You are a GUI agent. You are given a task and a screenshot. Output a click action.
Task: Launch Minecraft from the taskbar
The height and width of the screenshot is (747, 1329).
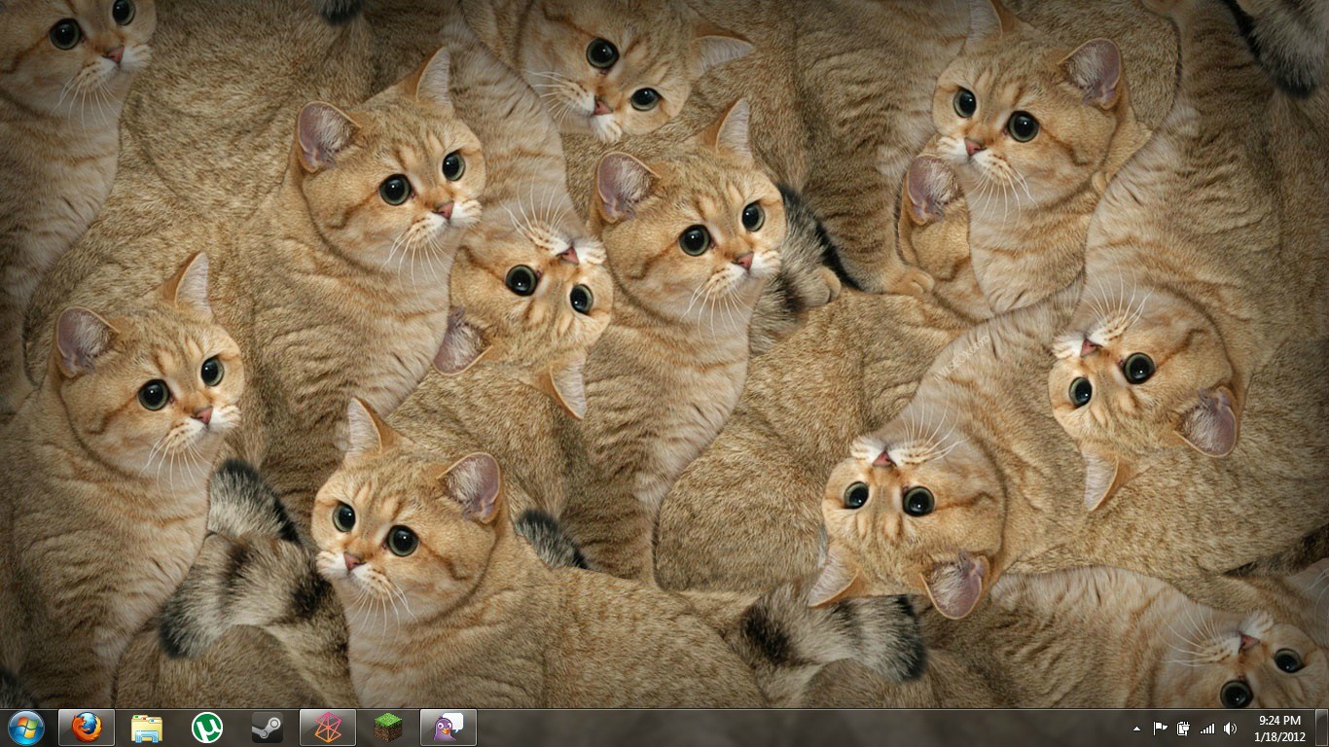(388, 728)
